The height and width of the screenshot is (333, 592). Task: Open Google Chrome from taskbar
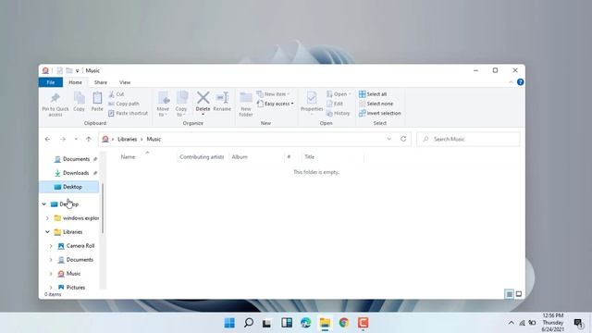344,323
